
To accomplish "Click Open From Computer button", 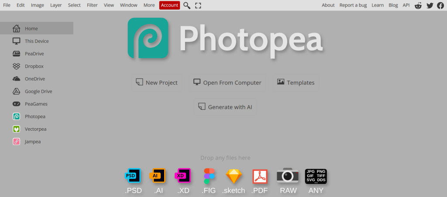I will pyautogui.click(x=227, y=82).
